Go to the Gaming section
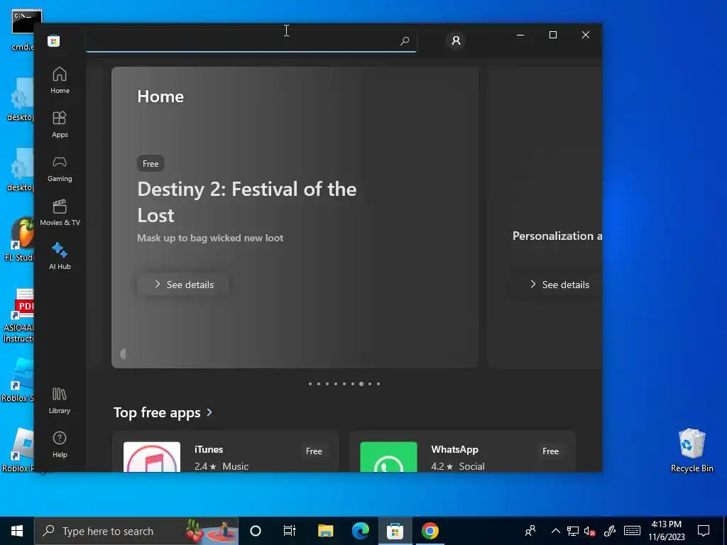Viewport: 727px width, 545px height. (60, 168)
